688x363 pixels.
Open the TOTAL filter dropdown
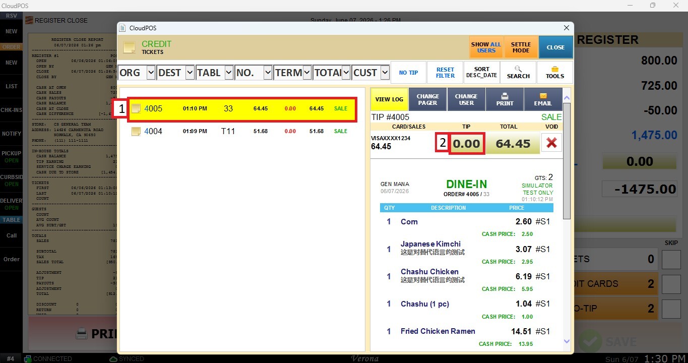tap(346, 73)
